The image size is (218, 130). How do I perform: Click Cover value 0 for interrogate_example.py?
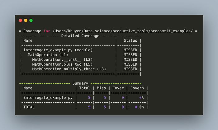pos(122,98)
